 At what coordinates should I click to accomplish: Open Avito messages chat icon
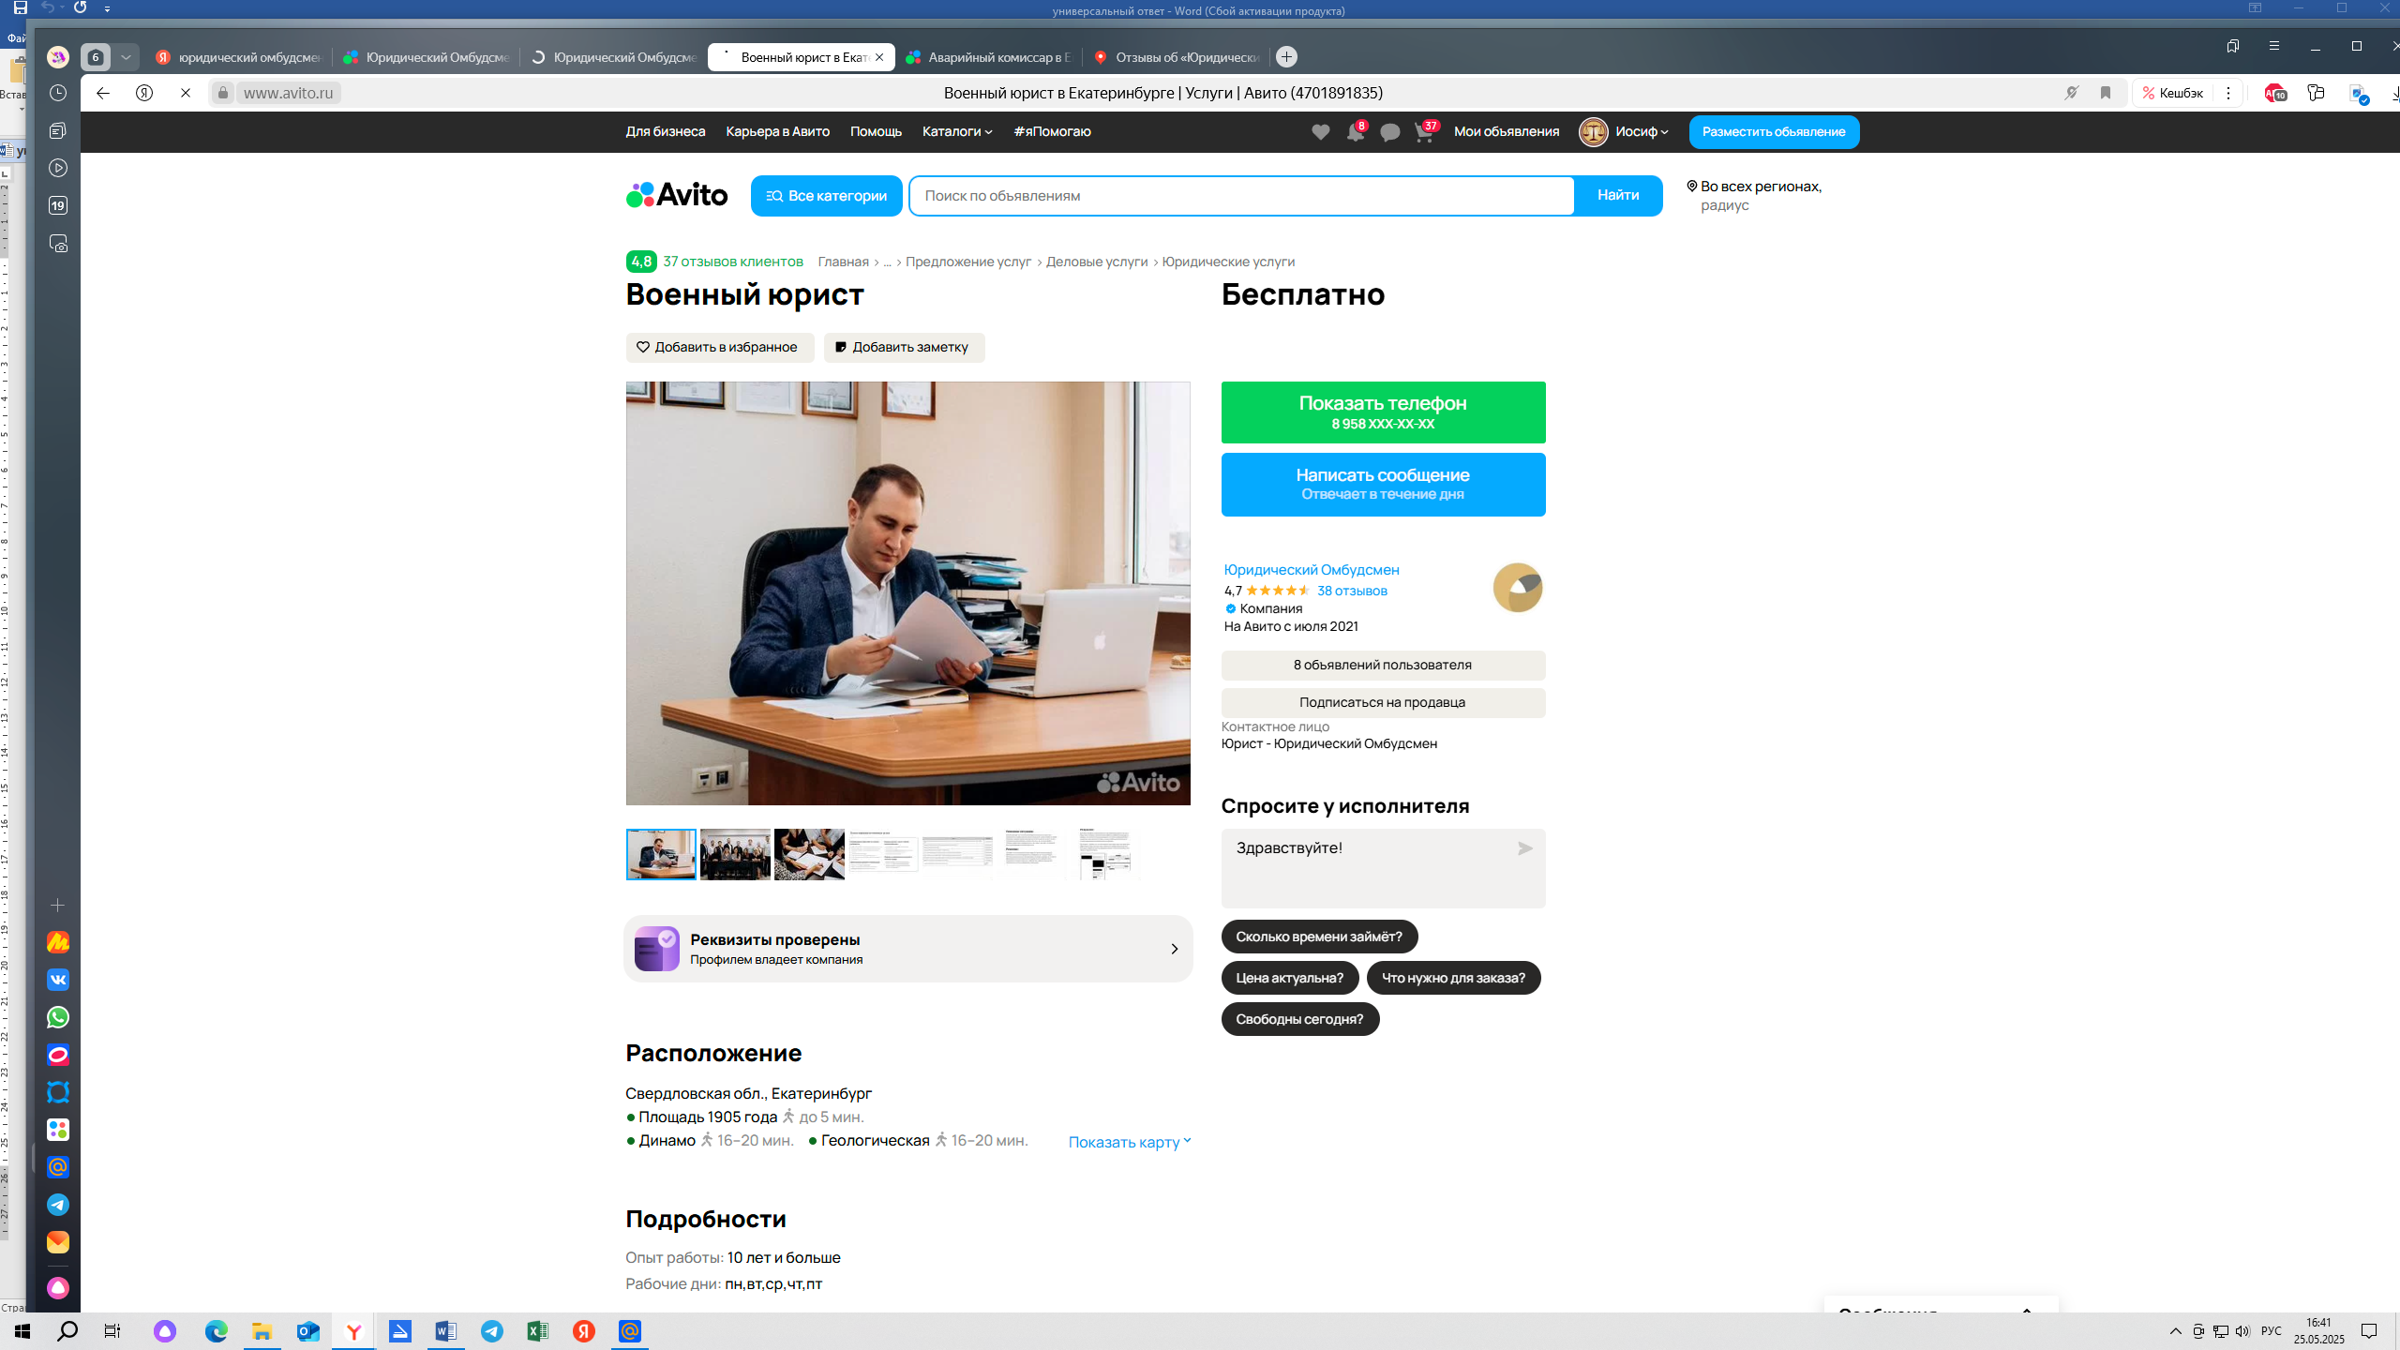point(1390,132)
